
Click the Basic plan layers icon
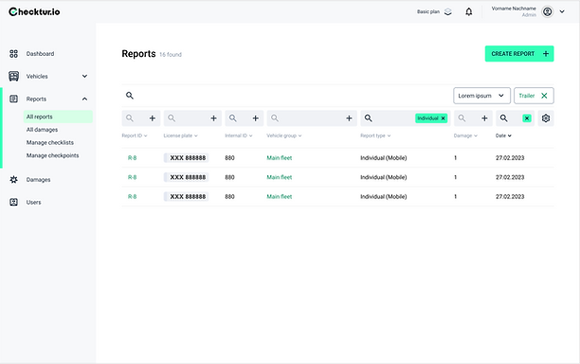[448, 11]
